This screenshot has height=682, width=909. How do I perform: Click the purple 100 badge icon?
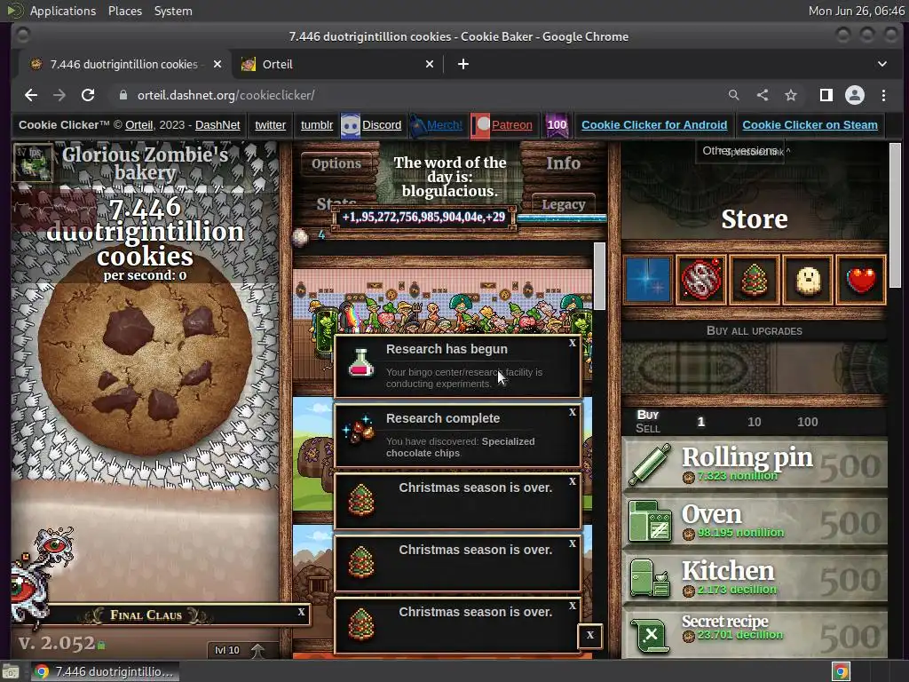pyautogui.click(x=557, y=124)
